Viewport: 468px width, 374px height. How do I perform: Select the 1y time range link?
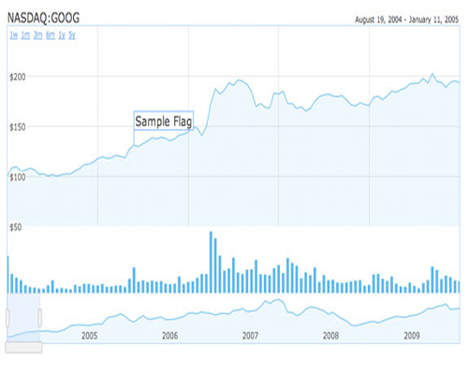62,36
